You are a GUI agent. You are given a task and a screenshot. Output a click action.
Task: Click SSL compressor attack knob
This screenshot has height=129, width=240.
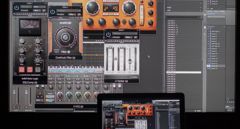click(22, 50)
